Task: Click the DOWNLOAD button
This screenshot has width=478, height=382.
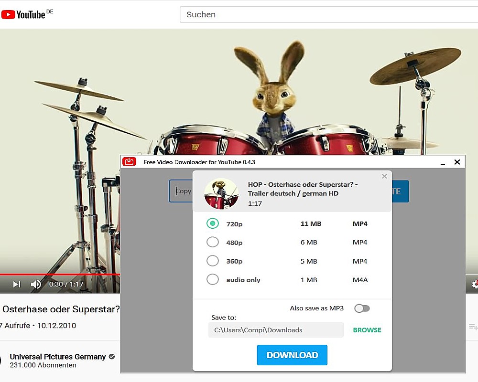Action: [292, 355]
